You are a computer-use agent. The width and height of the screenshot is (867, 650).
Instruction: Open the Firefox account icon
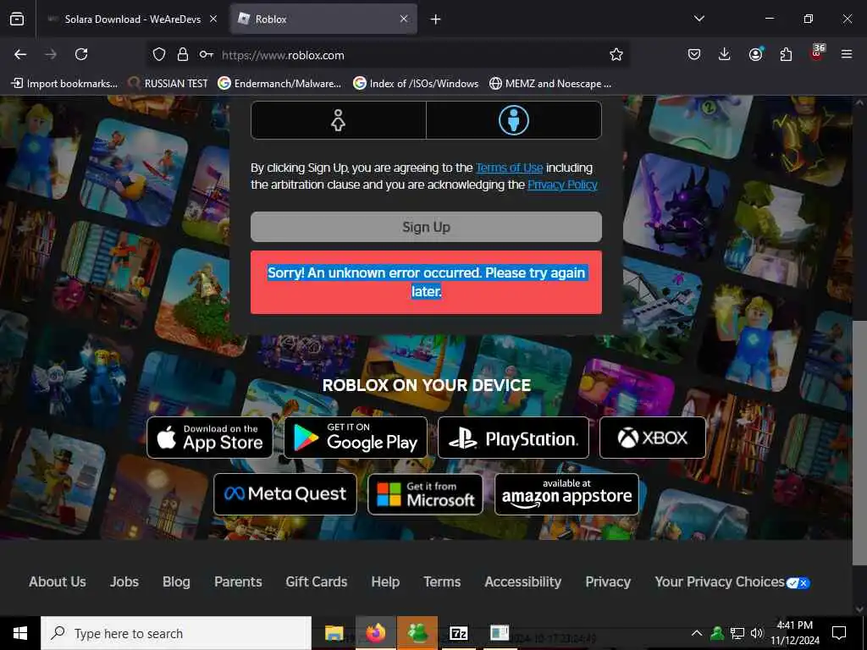coord(755,54)
